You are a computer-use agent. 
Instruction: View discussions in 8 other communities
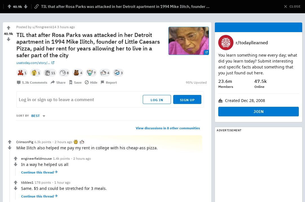[168, 128]
